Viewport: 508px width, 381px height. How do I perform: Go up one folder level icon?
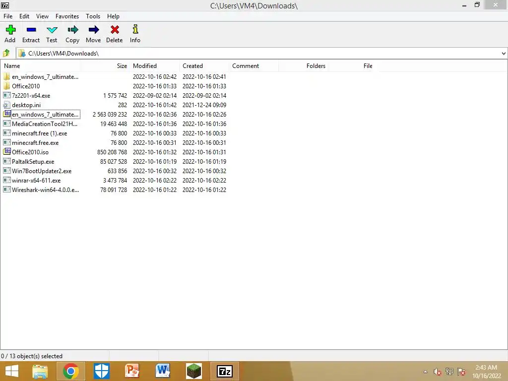[x=6, y=53]
